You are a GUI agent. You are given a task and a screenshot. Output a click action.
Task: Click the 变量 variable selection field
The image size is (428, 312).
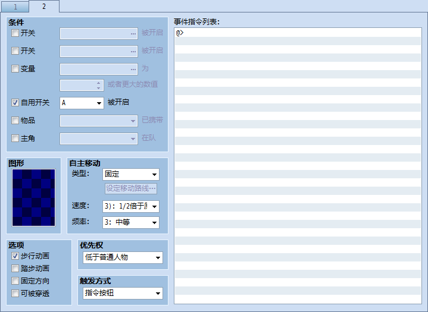pos(99,69)
